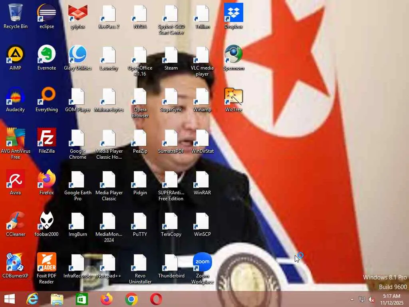Screen dimensions: 409x307
Task: Launch Opera from the taskbar
Action: click(156, 299)
